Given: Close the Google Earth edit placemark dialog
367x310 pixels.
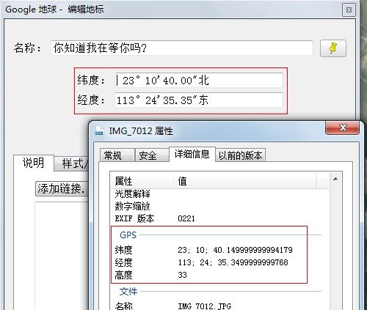Looking at the screenshot, I should [349, 10].
